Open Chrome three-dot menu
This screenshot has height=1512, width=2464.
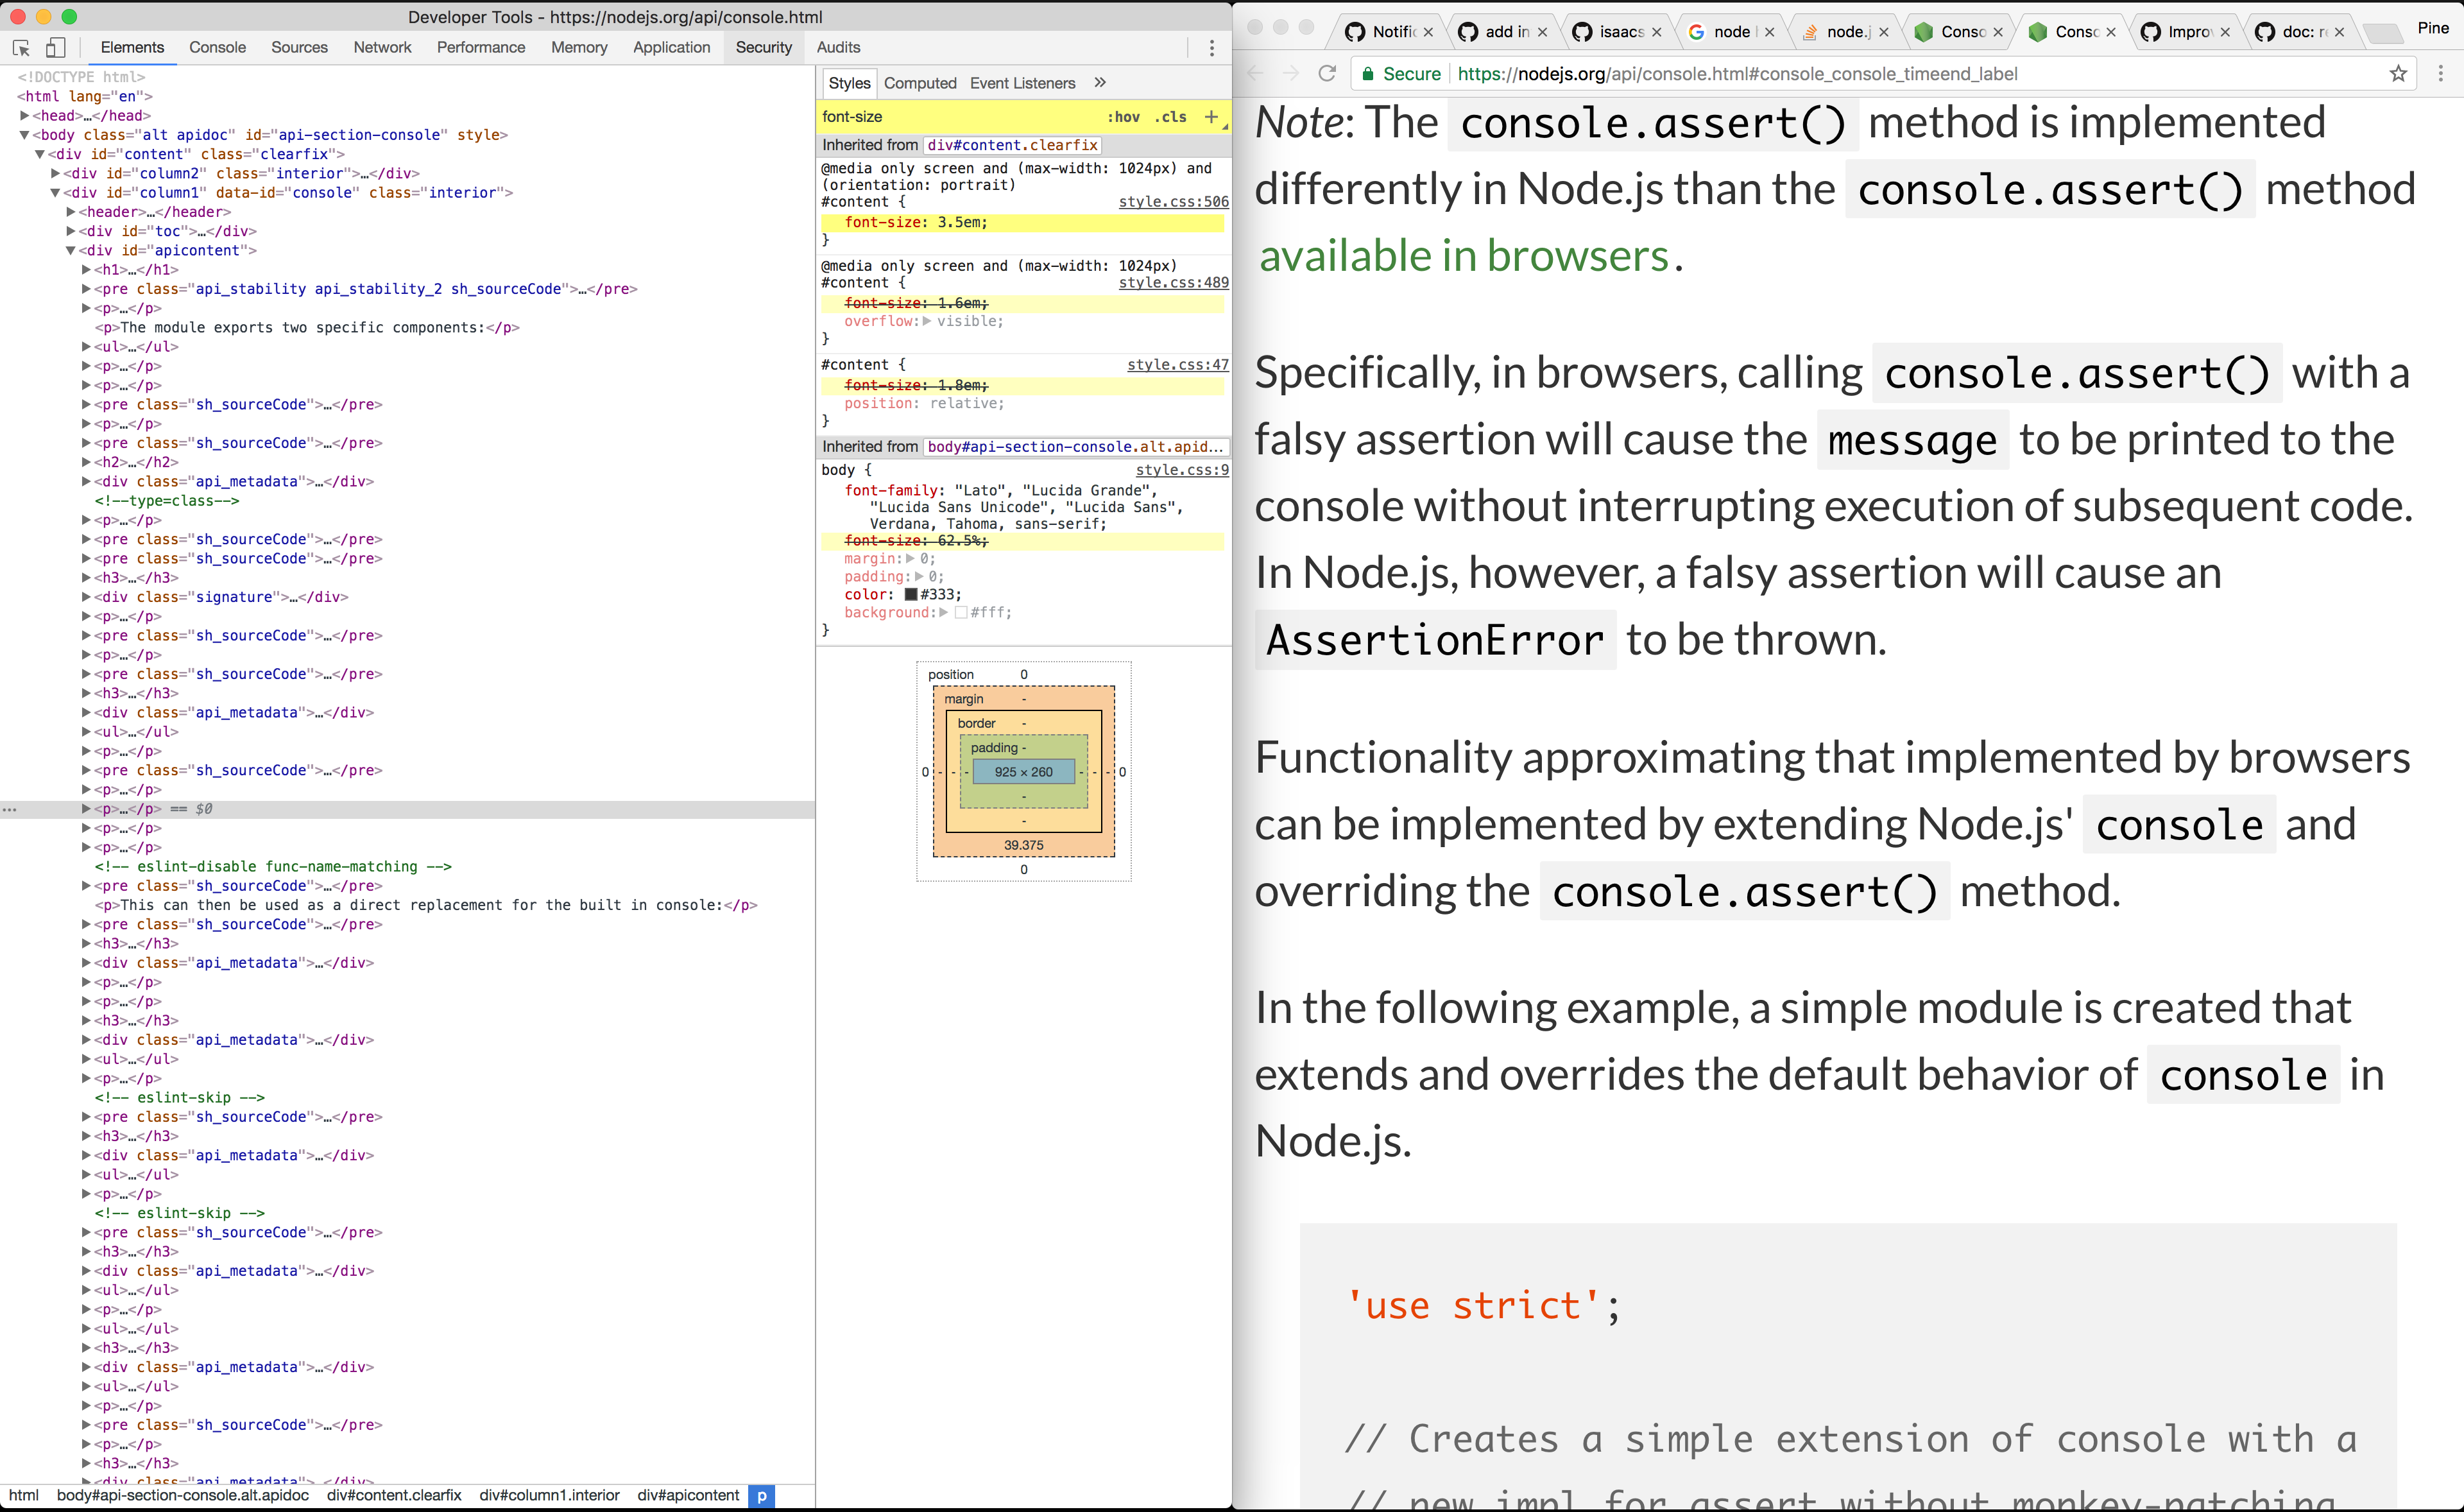pos(2440,73)
